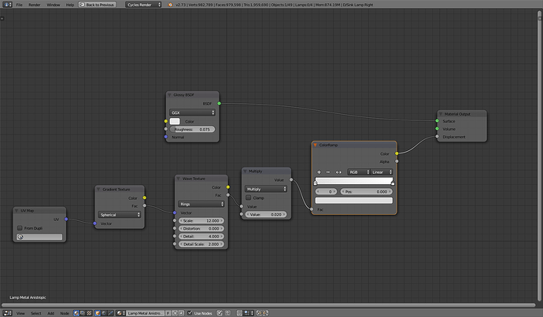Collapse the UV Map node
Image resolution: width=543 pixels, height=317 pixels.
point(17,210)
